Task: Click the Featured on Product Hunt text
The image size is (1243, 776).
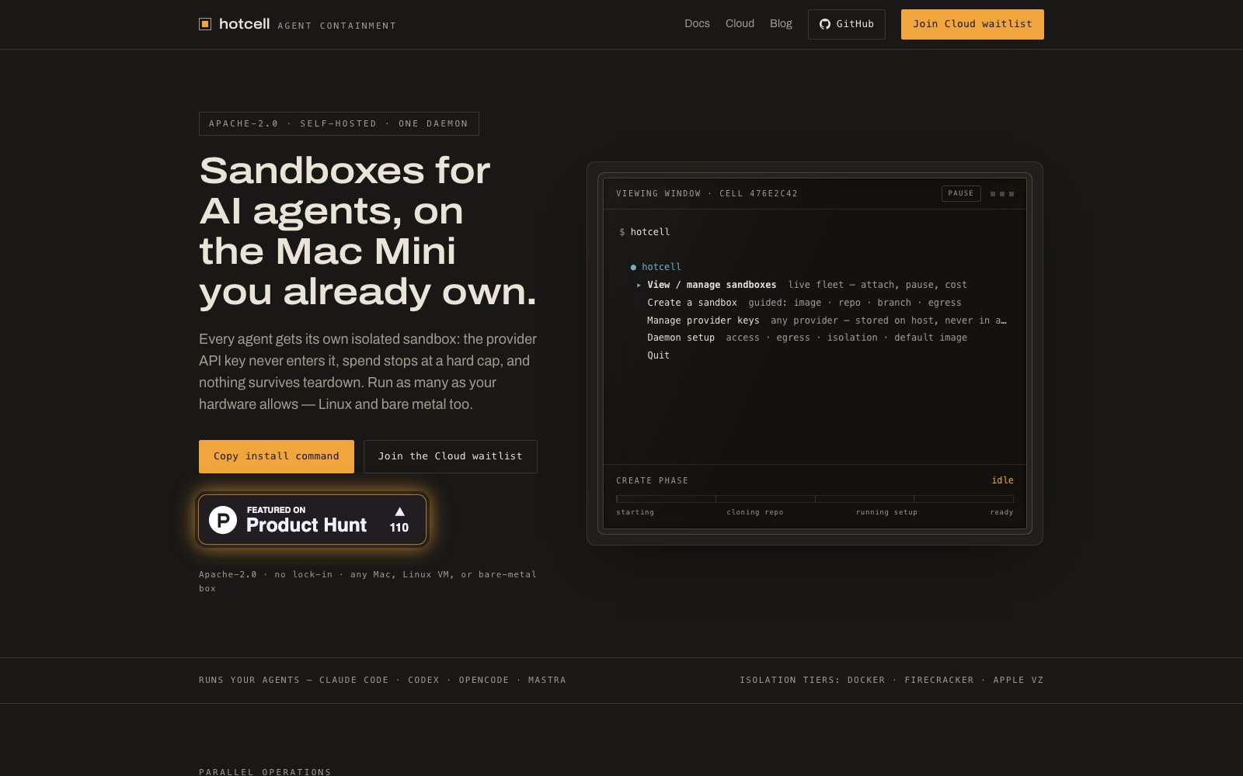Action: (306, 519)
